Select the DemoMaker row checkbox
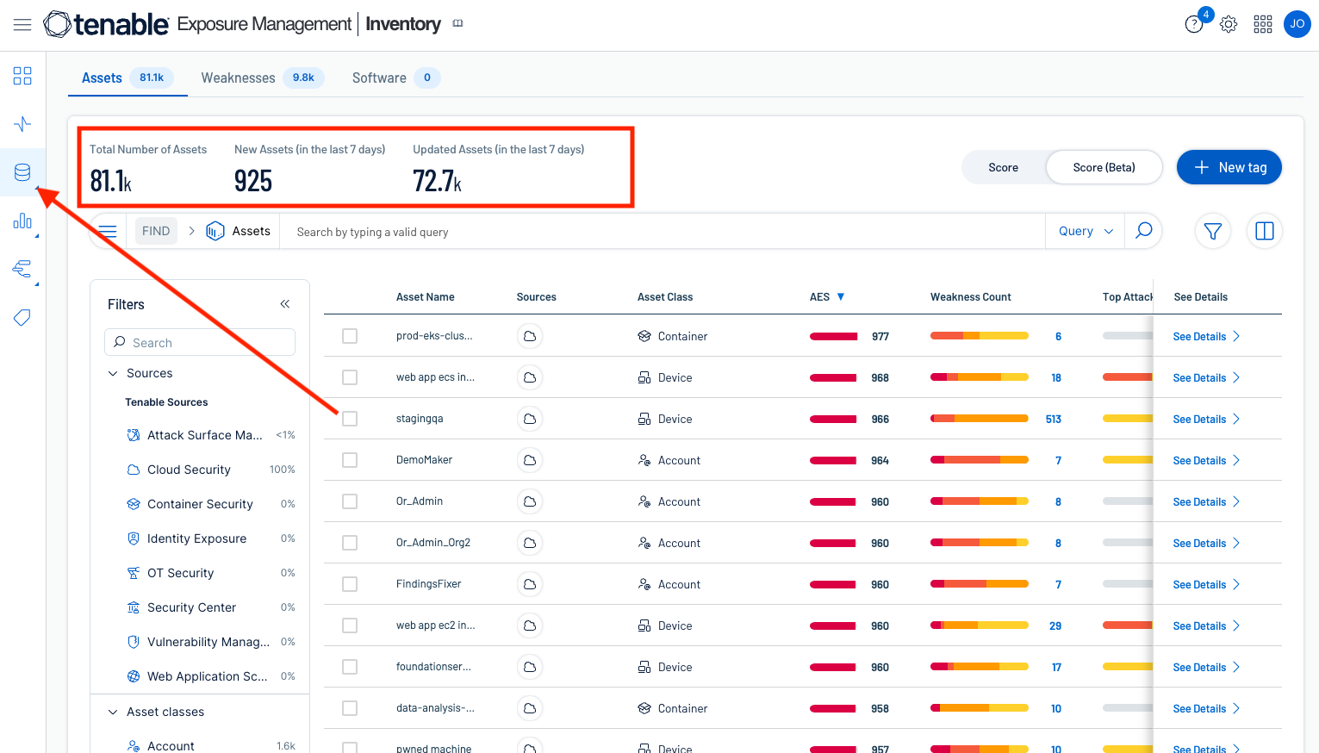Screen dimensions: 1319x753 point(350,460)
